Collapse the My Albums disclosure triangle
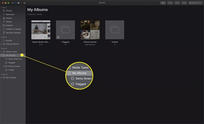This screenshot has height=124, width=204. point(1,55)
